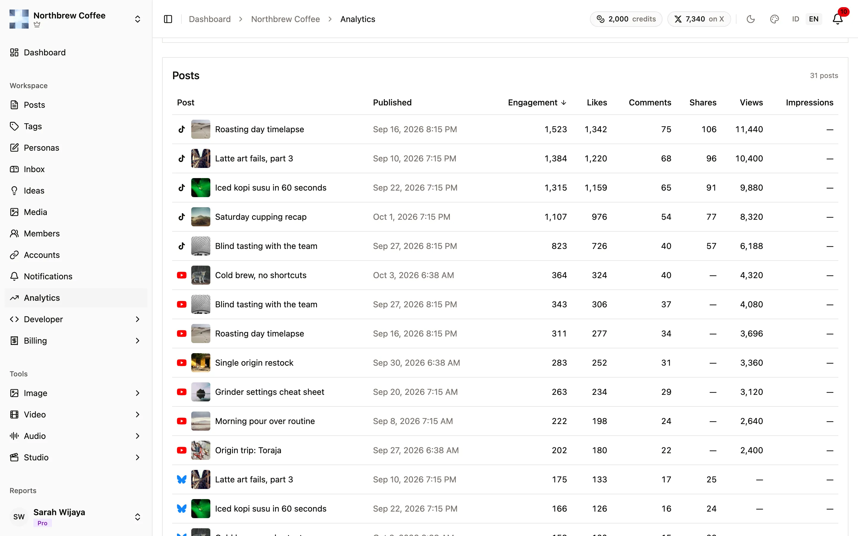Click the X logo in follower badge
858x536 pixels.
pos(678,19)
